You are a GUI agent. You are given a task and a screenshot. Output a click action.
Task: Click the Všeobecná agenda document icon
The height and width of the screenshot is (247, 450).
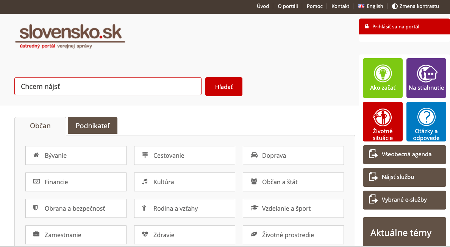[373, 154]
